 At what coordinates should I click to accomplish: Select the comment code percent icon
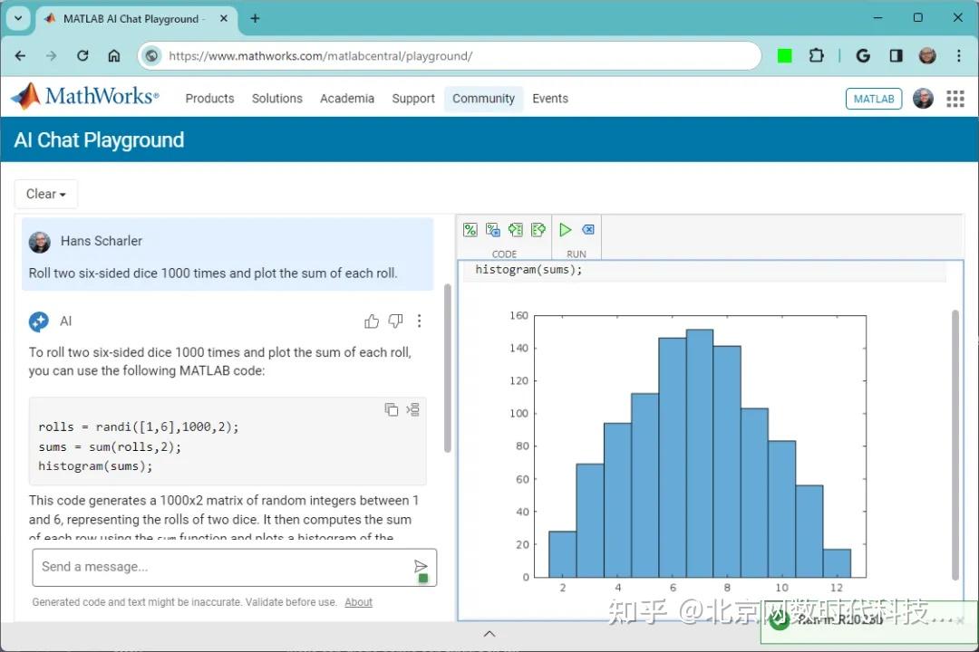[470, 229]
